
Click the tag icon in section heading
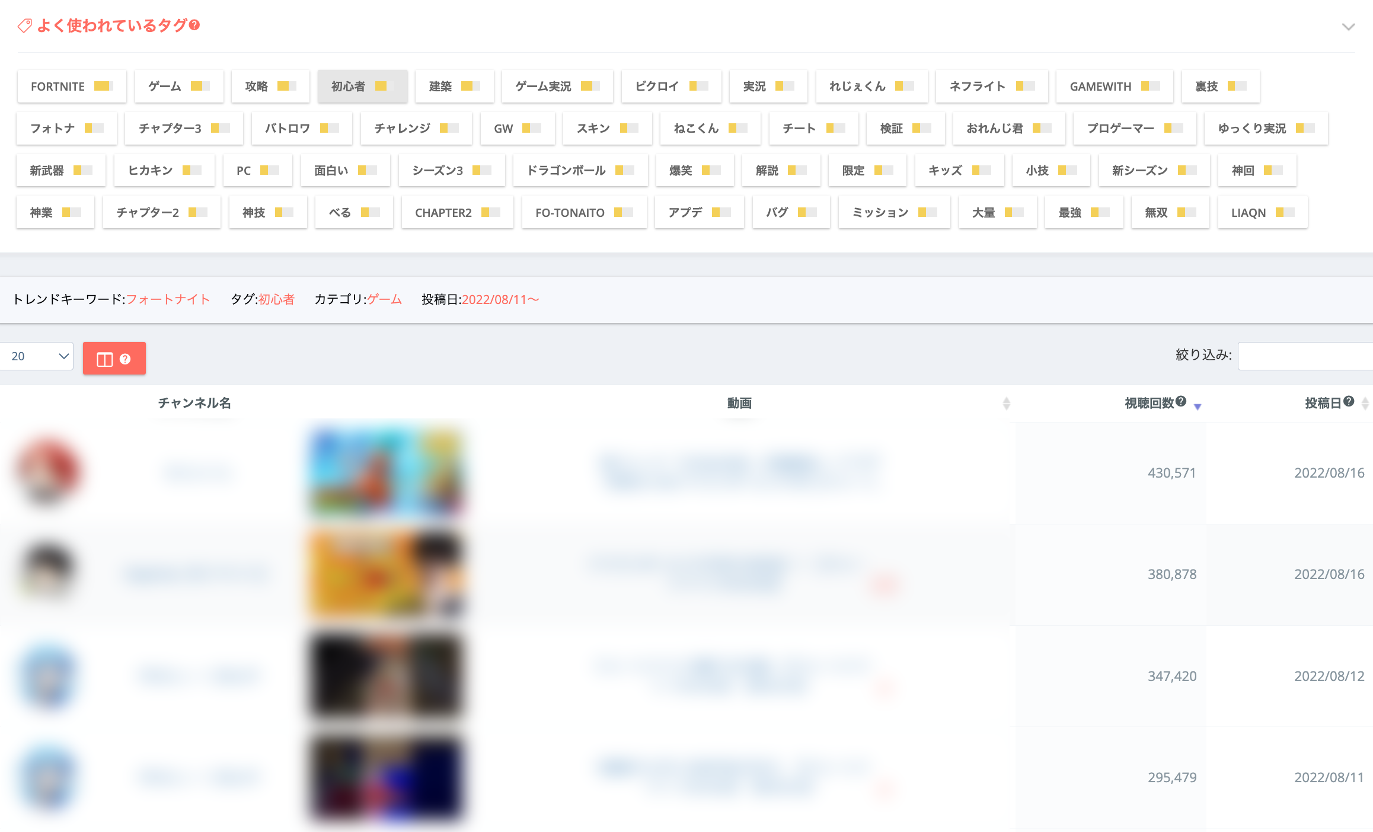click(24, 25)
